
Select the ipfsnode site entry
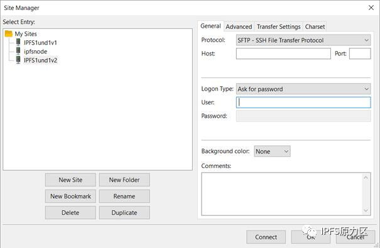coord(35,52)
